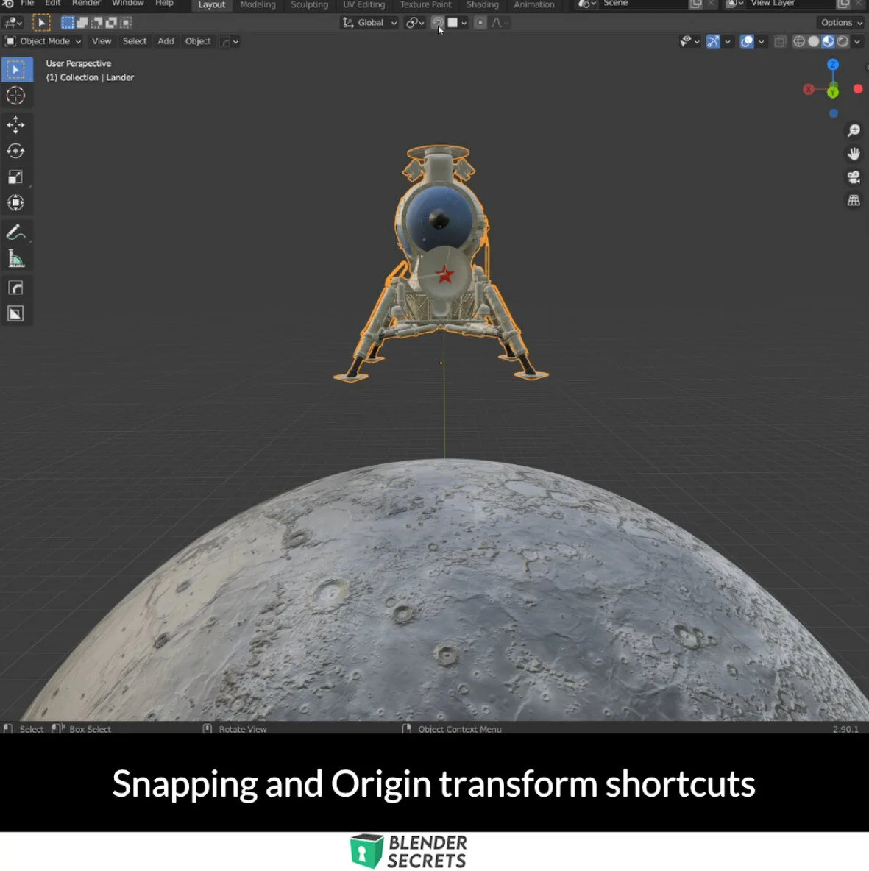Open the viewport Select menu
Screen dimensions: 869x871
[135, 41]
